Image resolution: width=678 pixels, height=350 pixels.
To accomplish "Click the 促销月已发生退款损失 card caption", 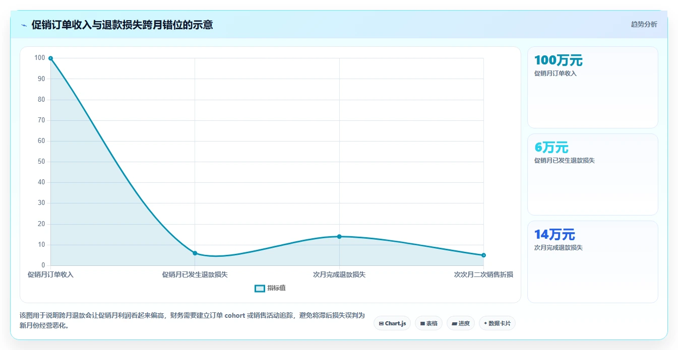I will (x=565, y=161).
